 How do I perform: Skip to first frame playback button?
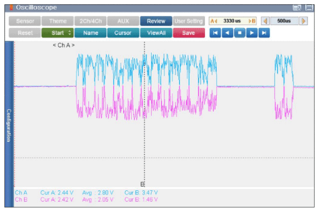(215, 33)
